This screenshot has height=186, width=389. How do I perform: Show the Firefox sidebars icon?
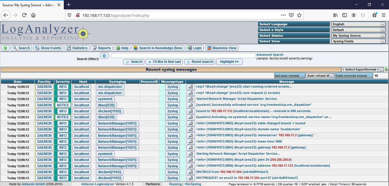(345, 15)
